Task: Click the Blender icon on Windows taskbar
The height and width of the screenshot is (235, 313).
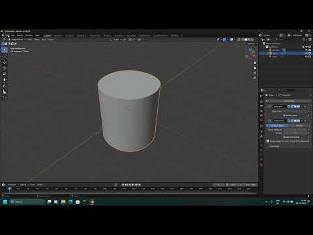Action: [x=92, y=202]
